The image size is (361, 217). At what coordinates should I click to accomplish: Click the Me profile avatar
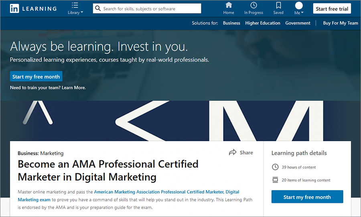coord(299,5)
